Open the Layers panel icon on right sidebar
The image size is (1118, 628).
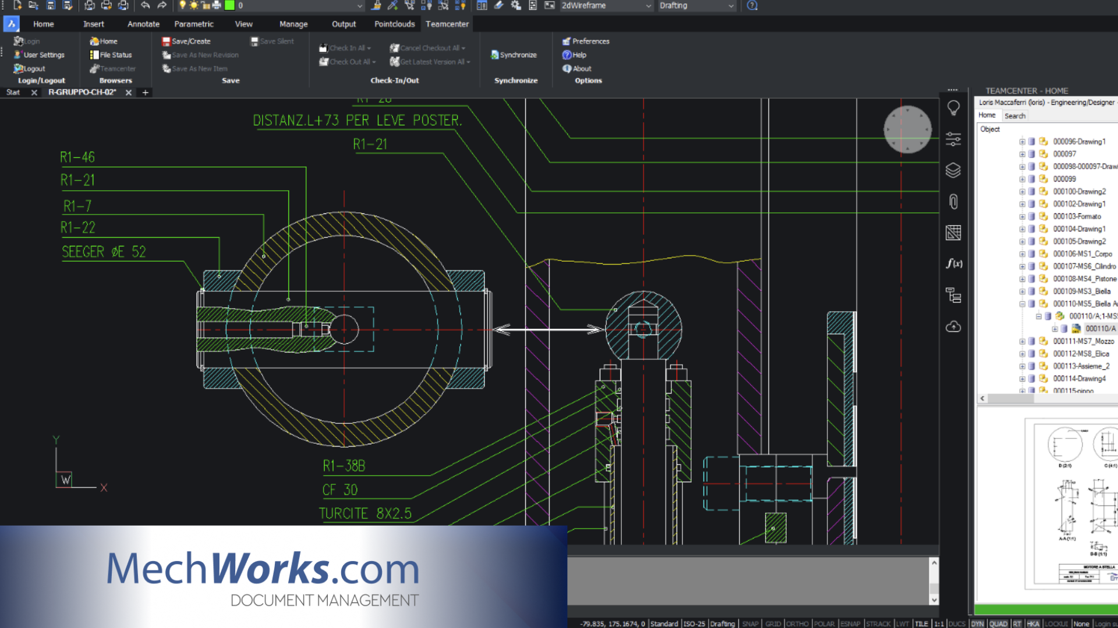click(953, 170)
